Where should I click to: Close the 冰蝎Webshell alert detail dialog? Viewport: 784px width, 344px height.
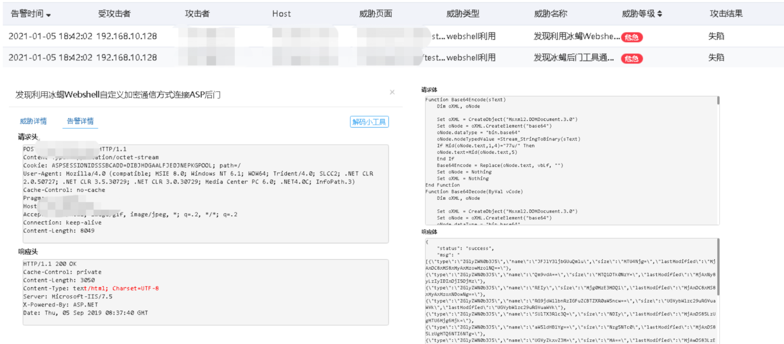[x=392, y=92]
